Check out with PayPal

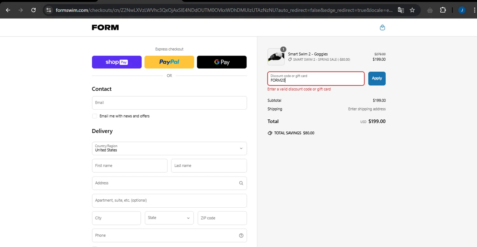tap(169, 62)
